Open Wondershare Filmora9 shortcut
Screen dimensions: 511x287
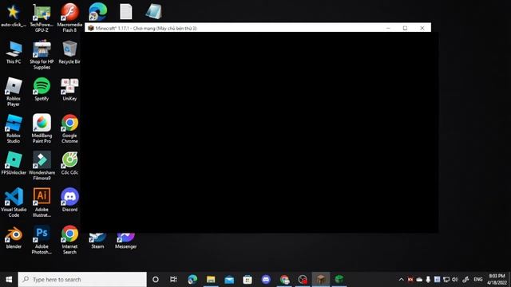coord(42,166)
